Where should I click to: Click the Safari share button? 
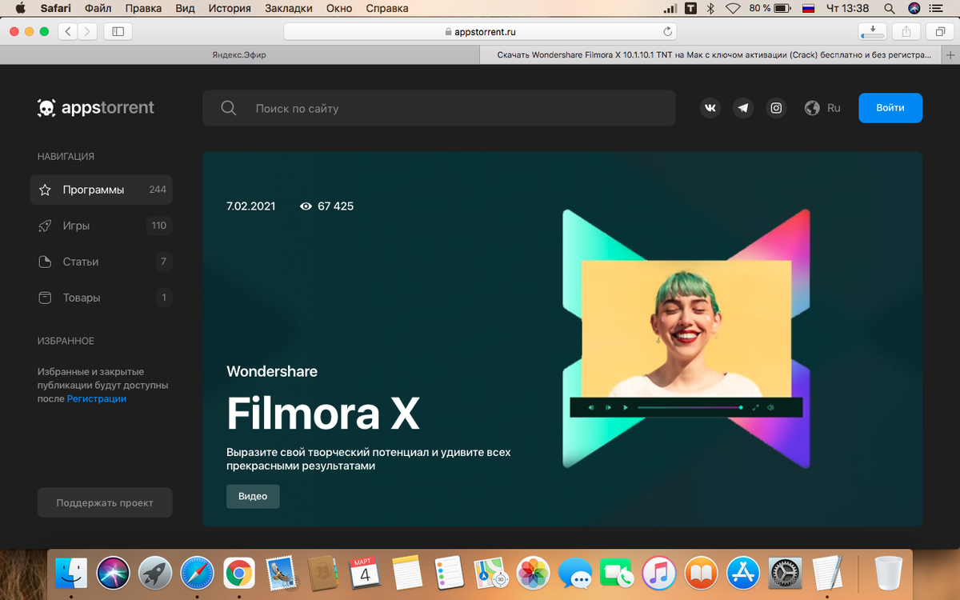pos(906,31)
